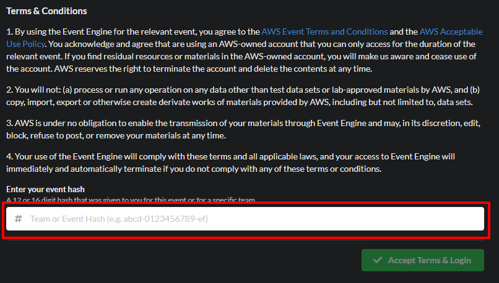
Task: Click the Terms & Conditions heading
Action: click(x=46, y=11)
